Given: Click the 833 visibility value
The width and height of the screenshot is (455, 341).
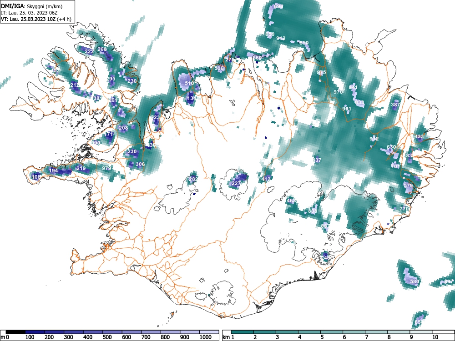Looking at the screenshot, I should click(x=359, y=102).
